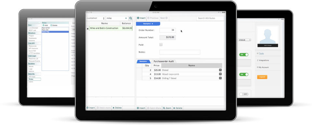312x125 pixels.
Task: Click Insert in the footer toolbar containing Zoom
Action: [x=141, y=108]
